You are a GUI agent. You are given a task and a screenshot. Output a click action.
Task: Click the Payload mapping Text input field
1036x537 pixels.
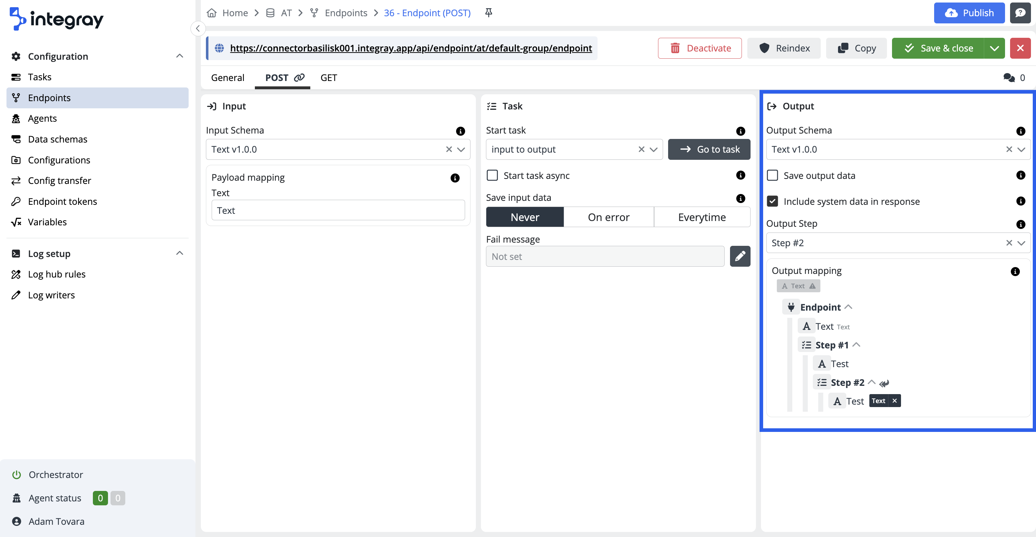point(338,211)
